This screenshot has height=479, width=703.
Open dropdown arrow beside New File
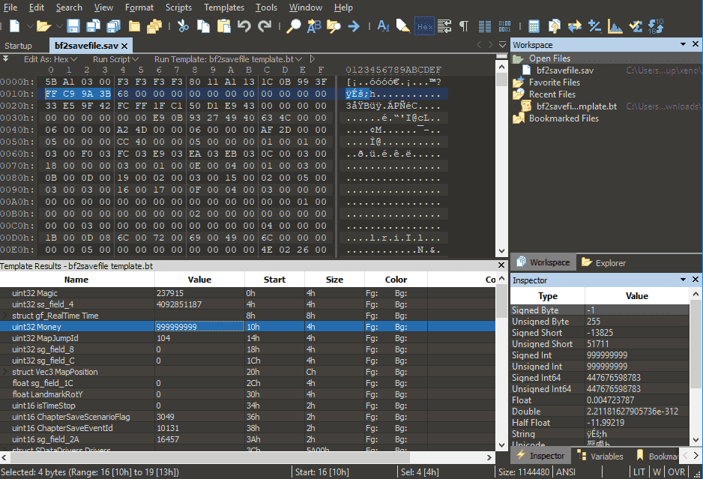click(x=29, y=26)
